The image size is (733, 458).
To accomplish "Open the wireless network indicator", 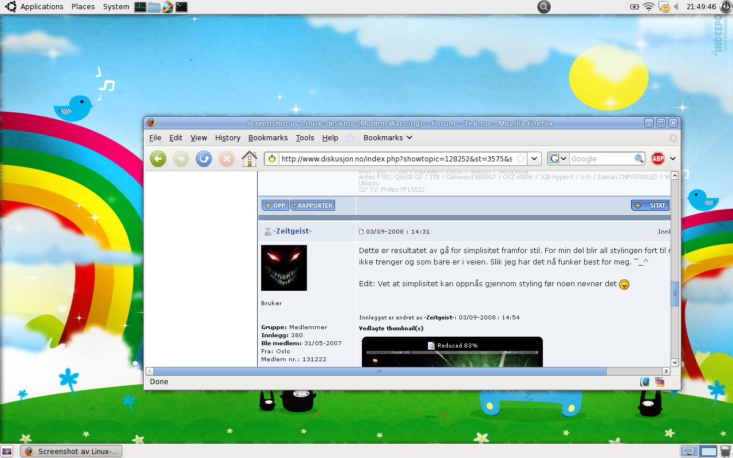I will (649, 7).
